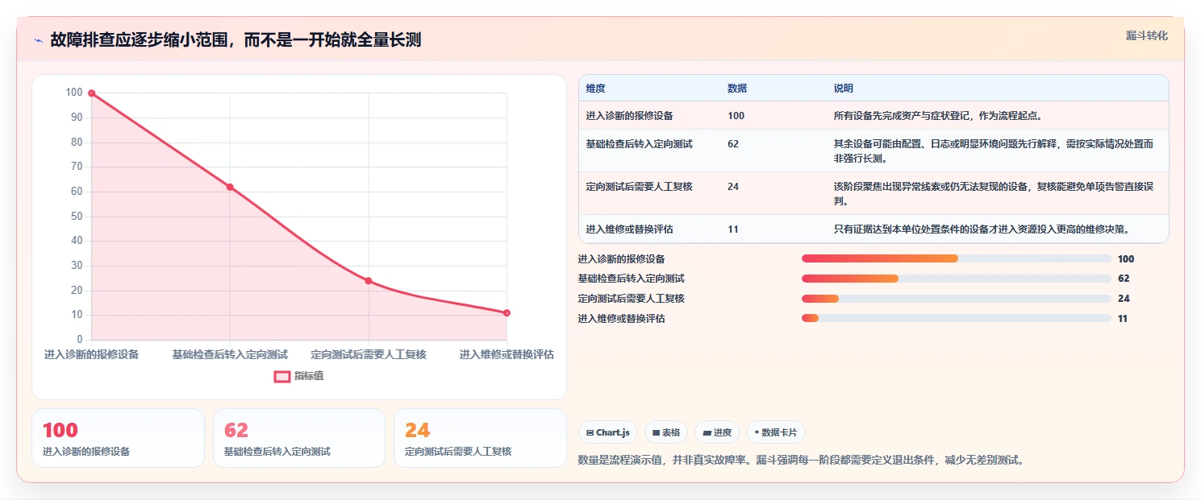Click the 漏斗转化 tag label
This screenshot has height=500, width=1201.
pos(1146,35)
